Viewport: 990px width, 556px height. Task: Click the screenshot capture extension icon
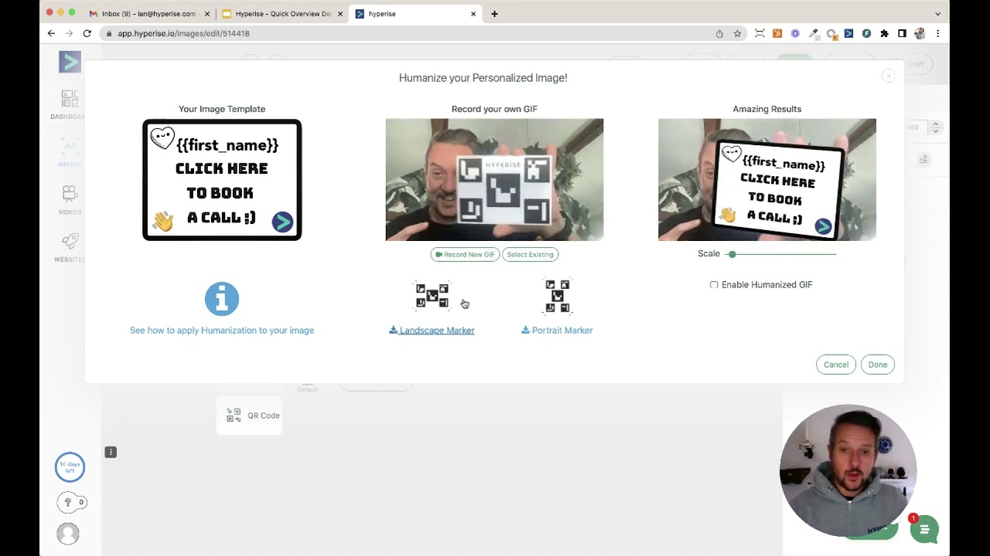[760, 33]
